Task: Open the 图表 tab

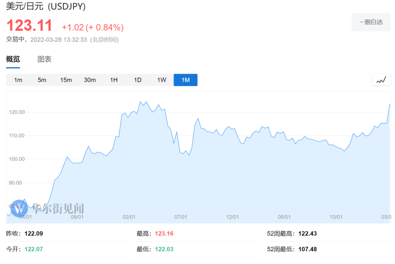Action: [x=44, y=59]
